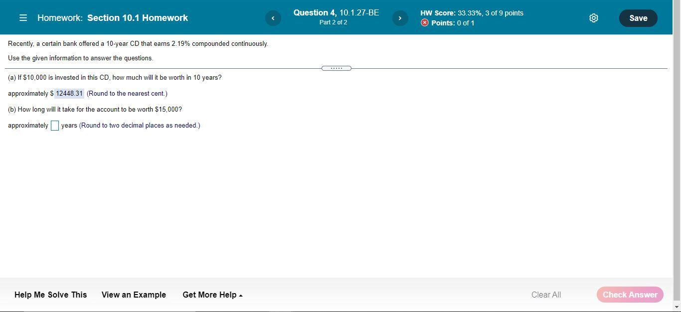Open the homework settings gear
This screenshot has width=681, height=312.
(x=593, y=17)
